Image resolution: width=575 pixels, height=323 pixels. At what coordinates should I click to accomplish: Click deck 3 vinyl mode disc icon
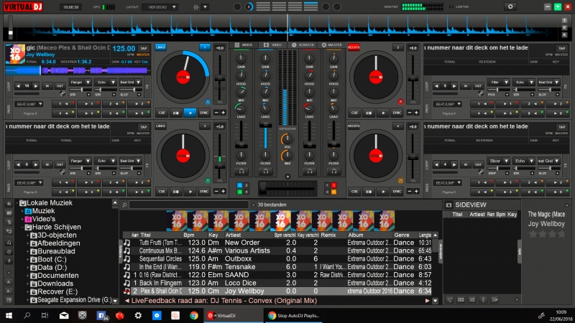(x=208, y=181)
